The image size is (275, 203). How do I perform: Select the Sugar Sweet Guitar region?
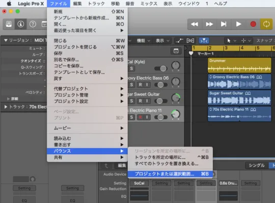coord(239,97)
